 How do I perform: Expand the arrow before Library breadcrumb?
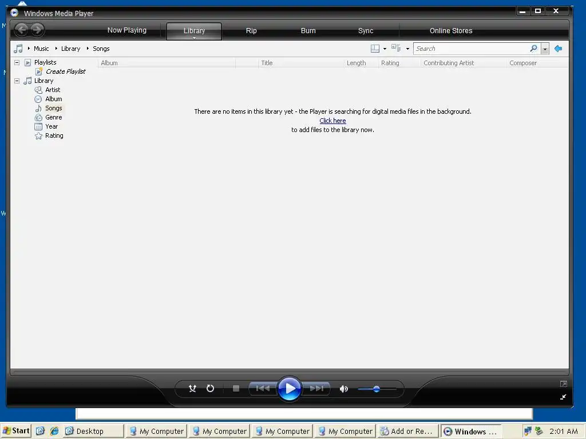[56, 48]
